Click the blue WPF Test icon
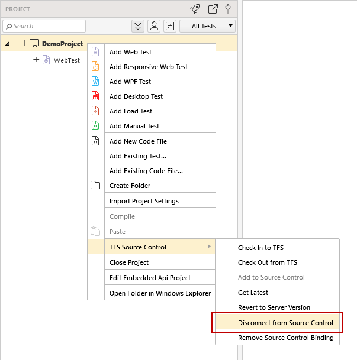 pyautogui.click(x=95, y=81)
